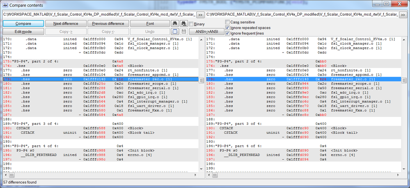Click the Undo button
410x188 pixels.
150,32
